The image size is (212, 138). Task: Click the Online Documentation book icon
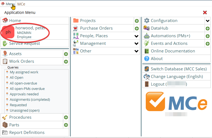point(147,51)
